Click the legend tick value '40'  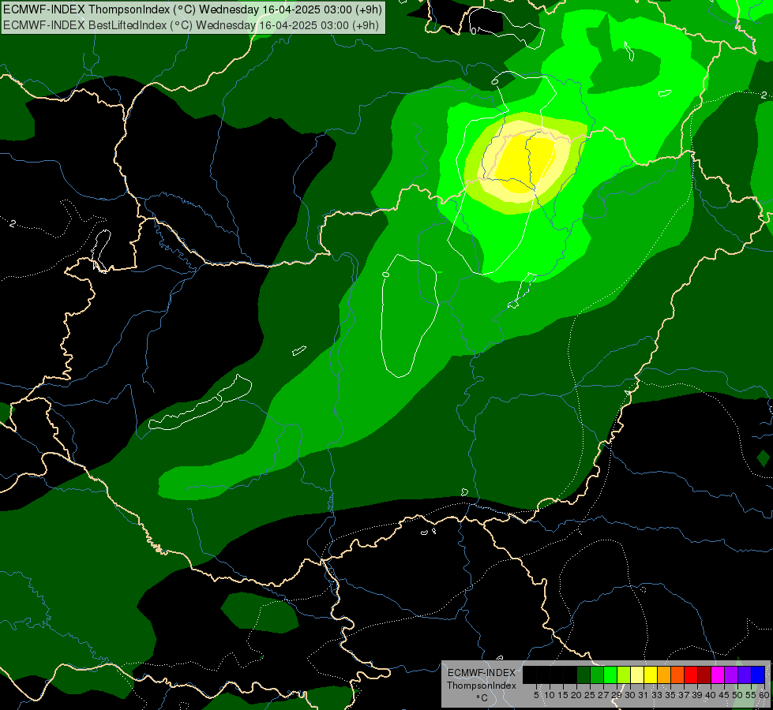711,695
